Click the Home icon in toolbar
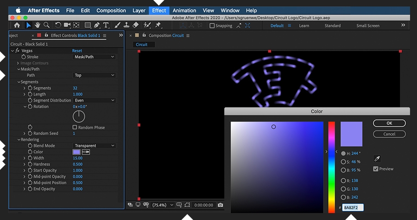The height and width of the screenshot is (220, 417). point(17,25)
